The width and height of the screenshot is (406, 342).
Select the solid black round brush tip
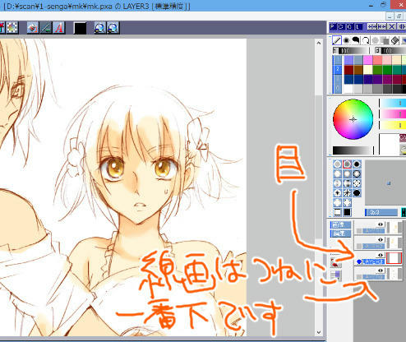[357, 164]
